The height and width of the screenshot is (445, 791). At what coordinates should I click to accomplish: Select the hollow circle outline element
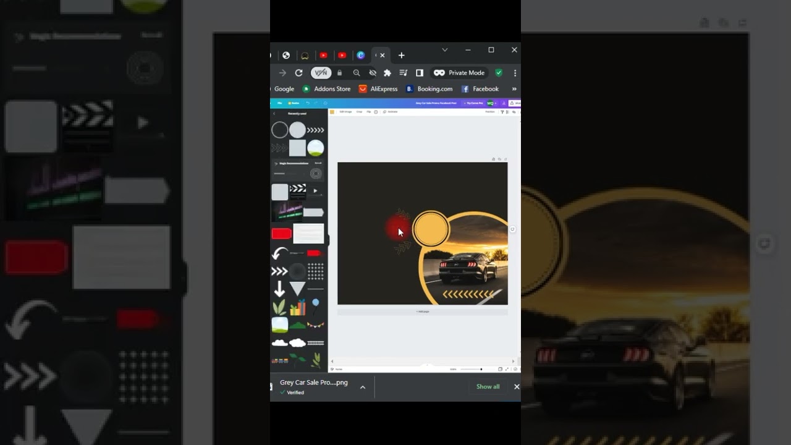280,130
